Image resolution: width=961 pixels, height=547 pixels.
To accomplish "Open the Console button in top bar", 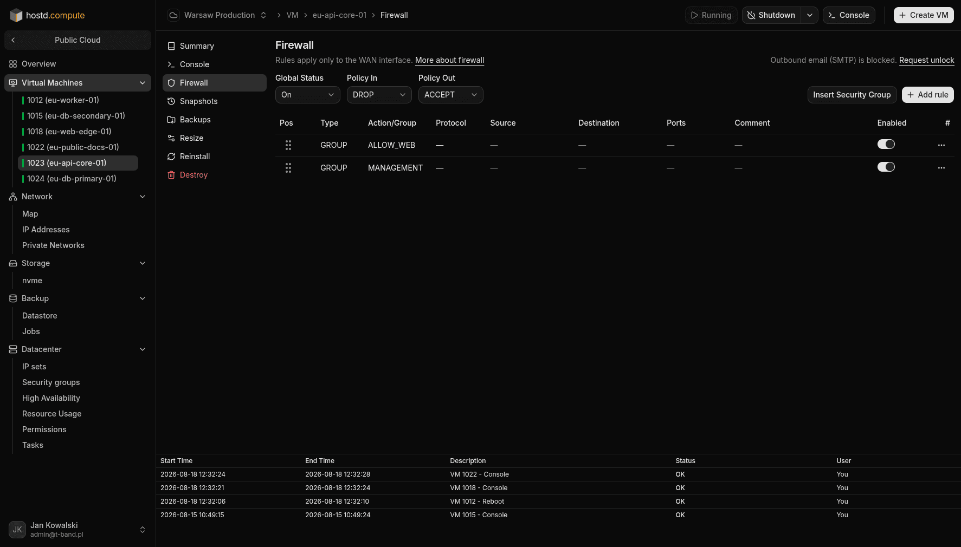I will coord(849,15).
